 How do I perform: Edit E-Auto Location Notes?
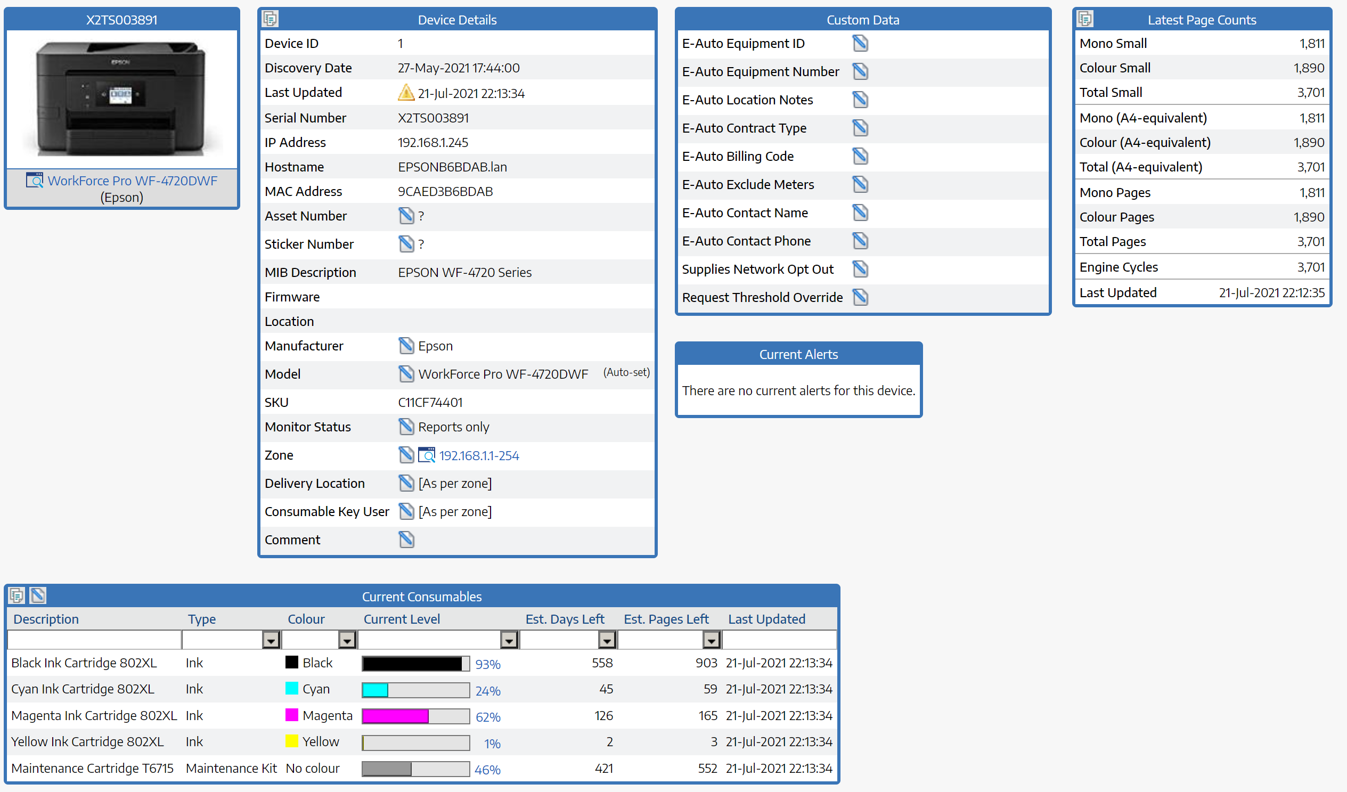pos(860,100)
